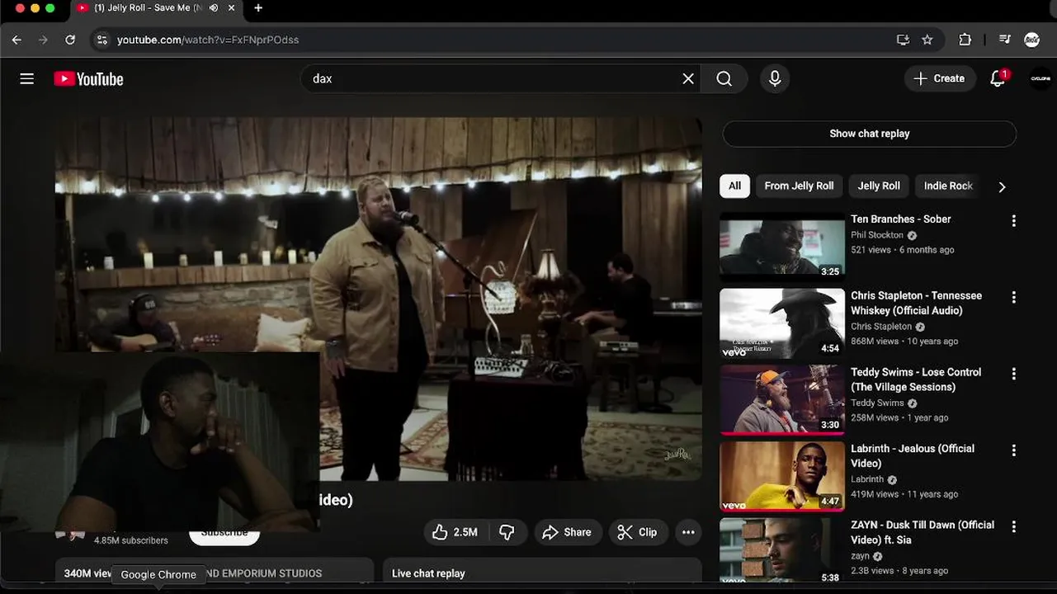Image resolution: width=1057 pixels, height=594 pixels.
Task: Subscribe to the channel
Action: [224, 535]
